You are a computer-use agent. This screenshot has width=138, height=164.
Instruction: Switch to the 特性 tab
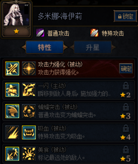click(45, 47)
